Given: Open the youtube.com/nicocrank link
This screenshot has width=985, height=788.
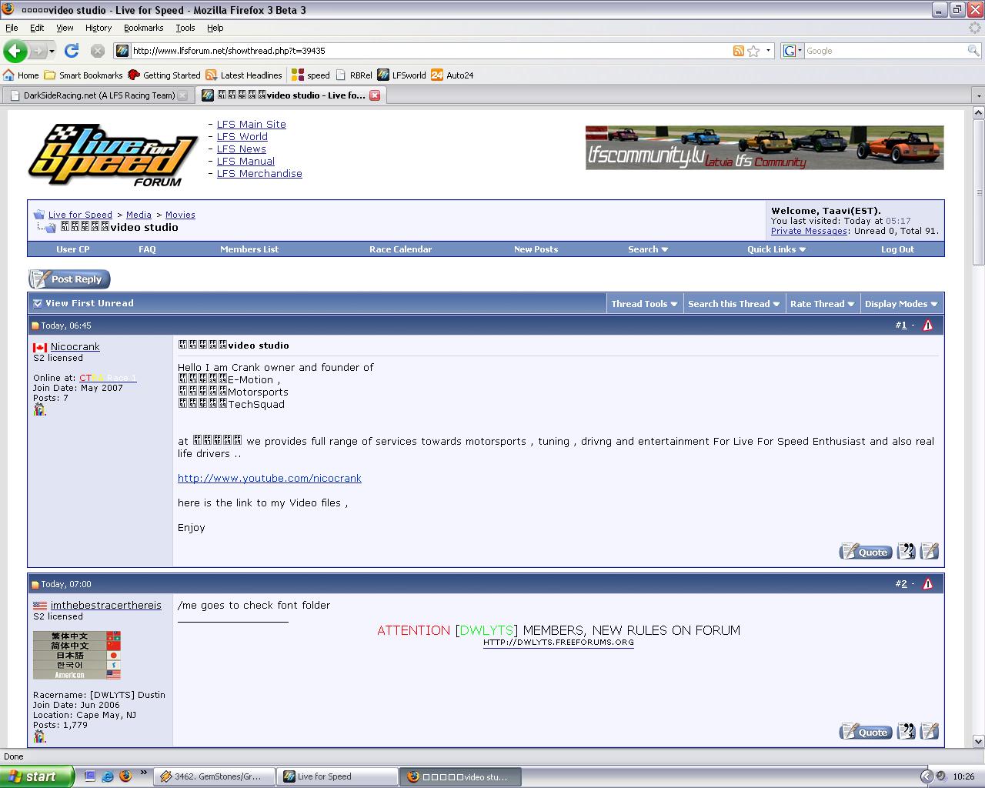Looking at the screenshot, I should [x=269, y=478].
